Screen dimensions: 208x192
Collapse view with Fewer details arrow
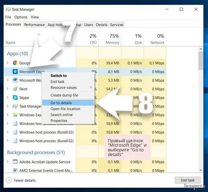tap(9, 181)
